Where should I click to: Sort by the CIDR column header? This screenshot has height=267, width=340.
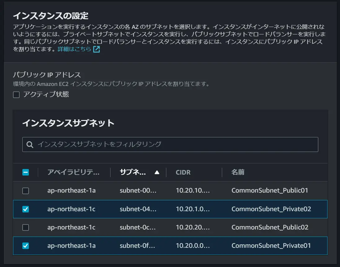(x=183, y=172)
